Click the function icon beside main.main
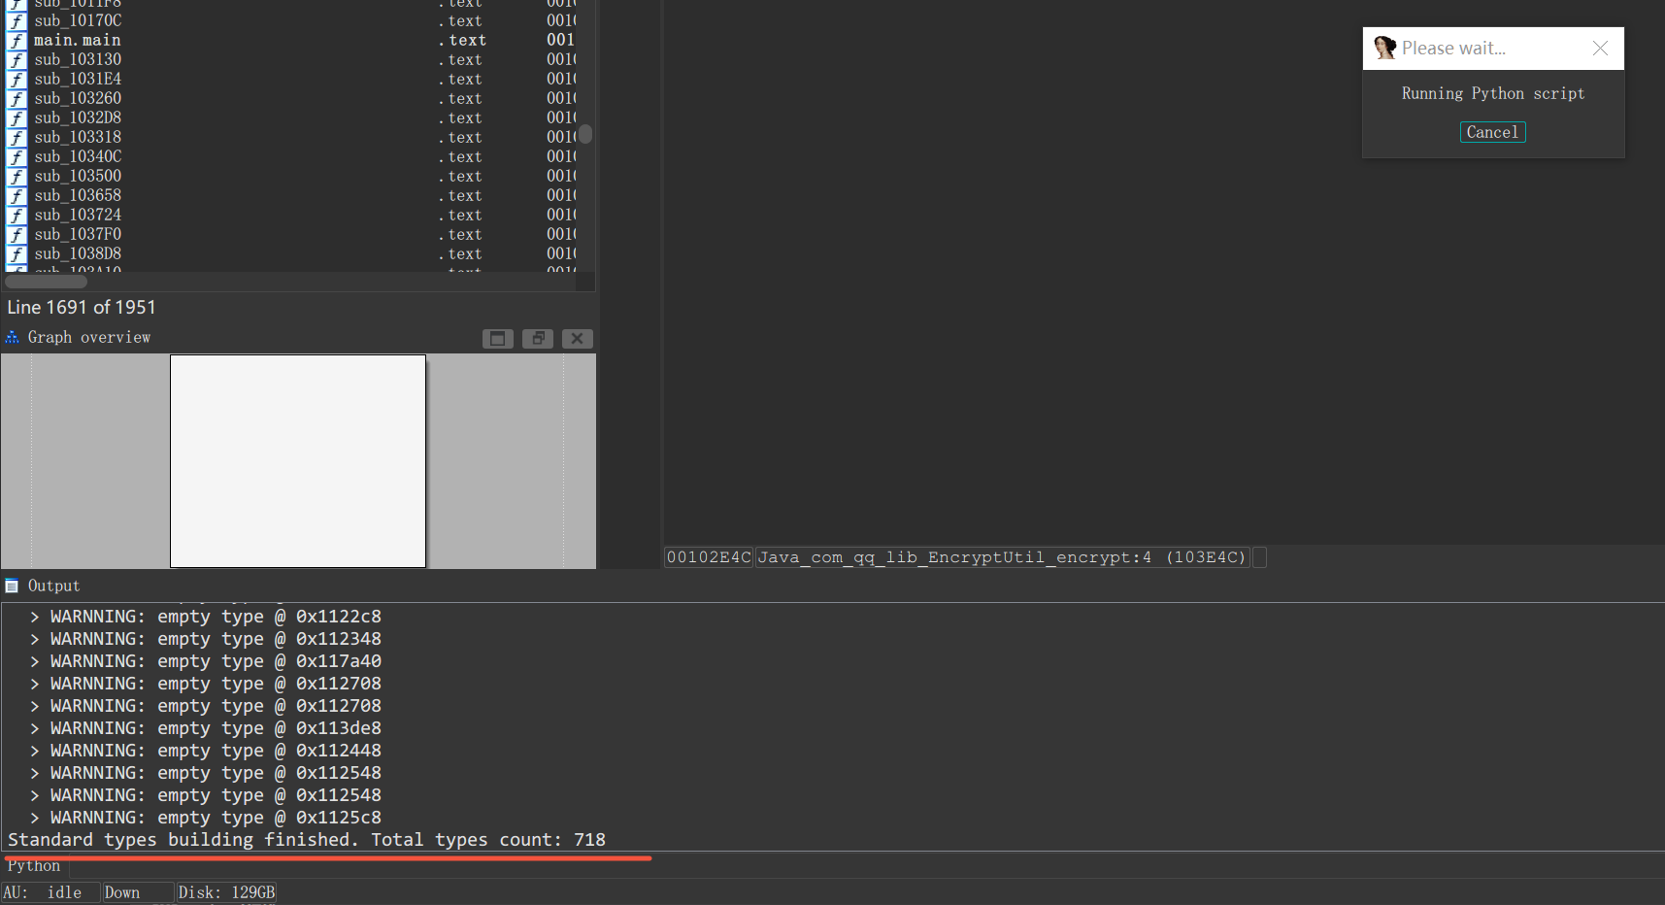1665x905 pixels. (17, 40)
